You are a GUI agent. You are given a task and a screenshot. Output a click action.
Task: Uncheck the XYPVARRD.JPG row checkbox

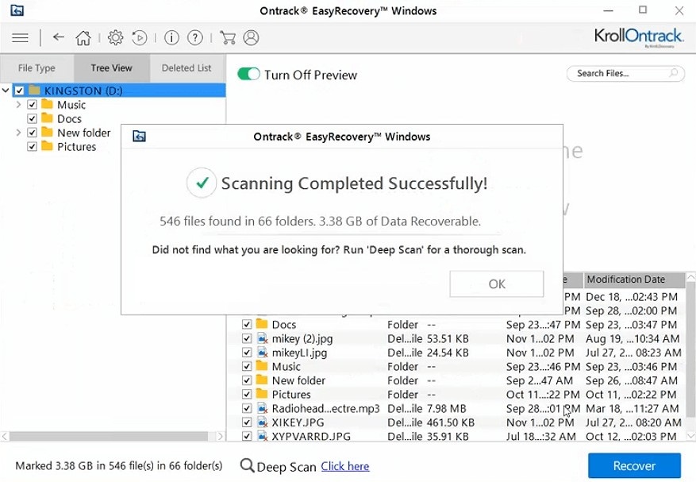(x=247, y=436)
